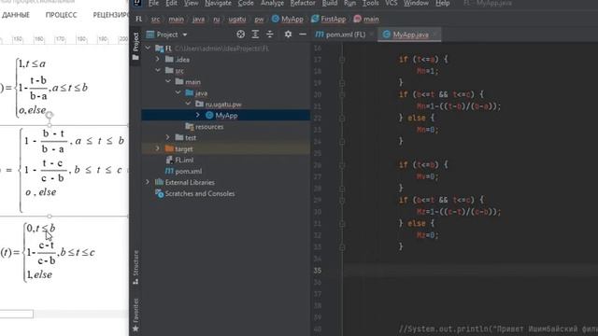This screenshot has height=336, width=598.
Task: Click the MyApp breadcrumb in navigation bar
Action: coord(288,19)
